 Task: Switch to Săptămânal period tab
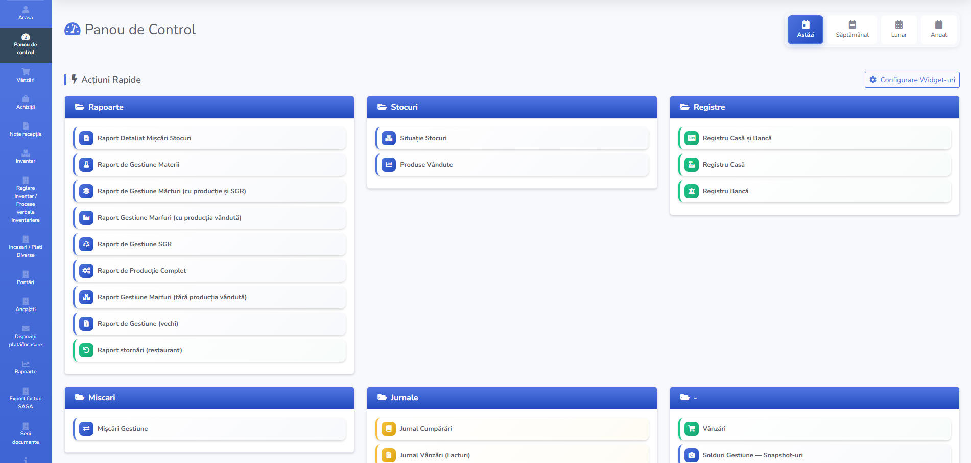(852, 30)
